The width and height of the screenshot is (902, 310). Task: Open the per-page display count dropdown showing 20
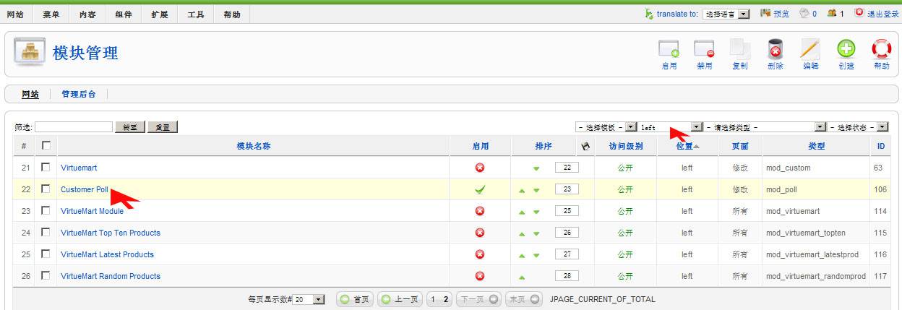coord(309,299)
